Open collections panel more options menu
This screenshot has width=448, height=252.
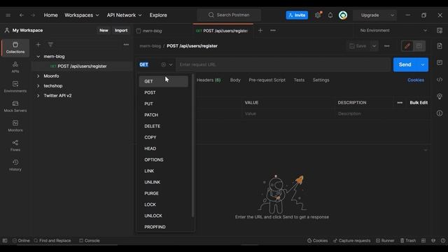pyautogui.click(x=126, y=45)
